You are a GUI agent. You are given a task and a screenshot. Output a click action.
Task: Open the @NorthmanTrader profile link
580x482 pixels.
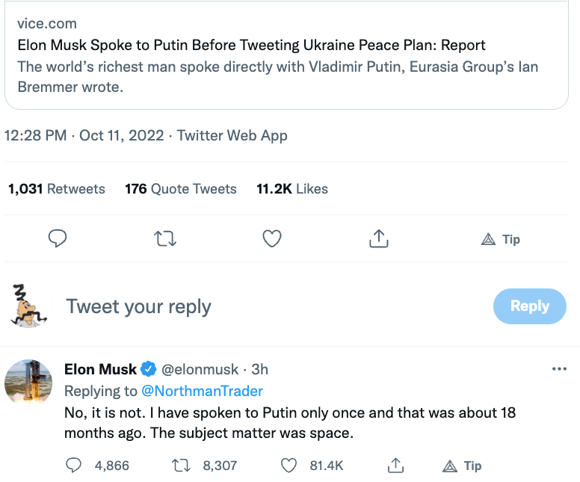coord(203,391)
